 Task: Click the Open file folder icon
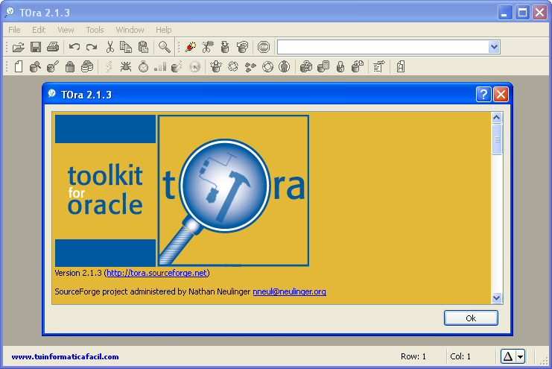[19, 47]
